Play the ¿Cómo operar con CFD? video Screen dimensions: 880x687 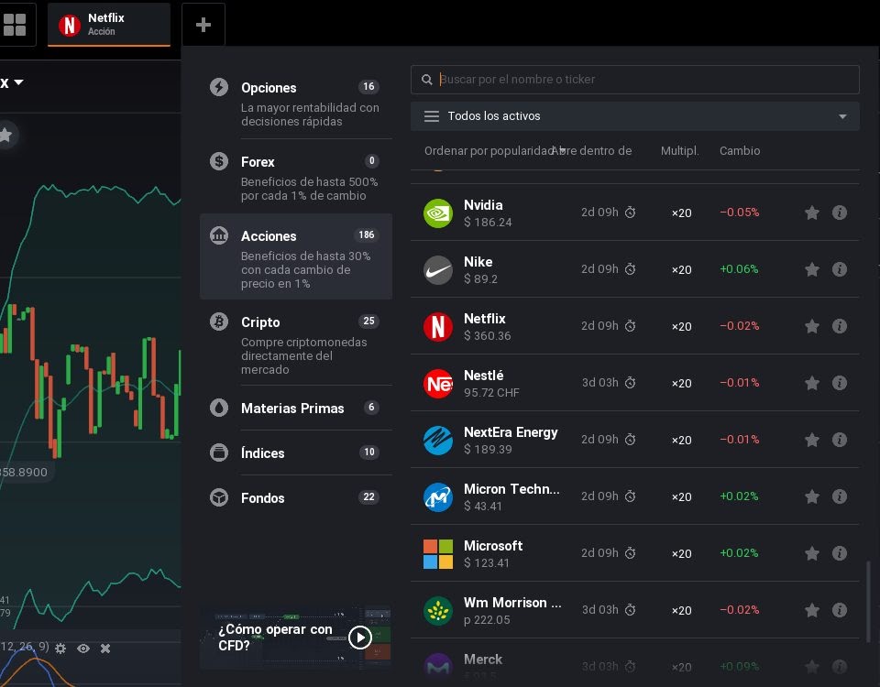(x=360, y=638)
